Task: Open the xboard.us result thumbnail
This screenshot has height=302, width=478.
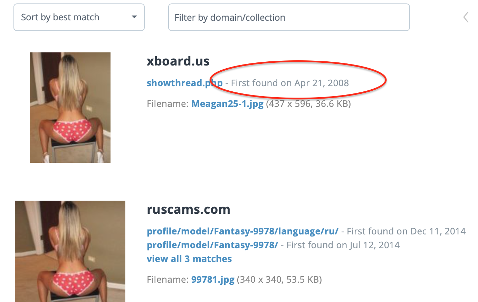Action: point(70,108)
